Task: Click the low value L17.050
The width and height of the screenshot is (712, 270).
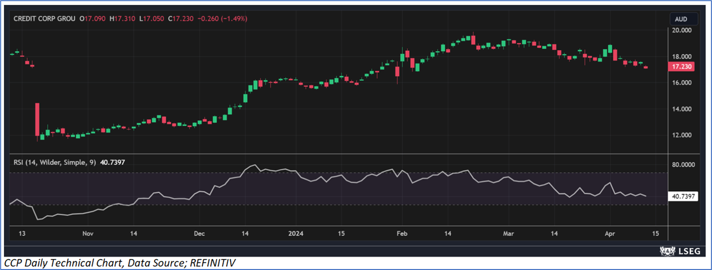Action: (x=152, y=19)
